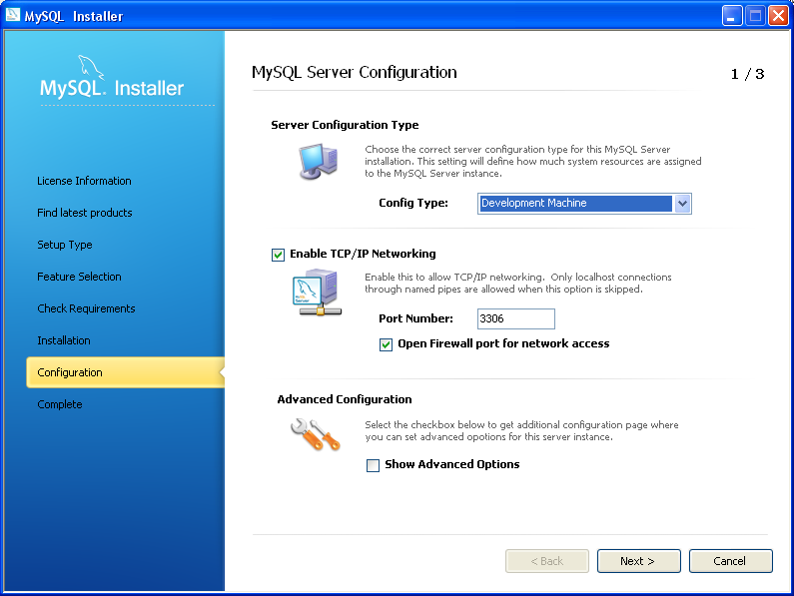This screenshot has height=596, width=794.
Task: Select the Setup Type sidebar step
Action: [65, 245]
